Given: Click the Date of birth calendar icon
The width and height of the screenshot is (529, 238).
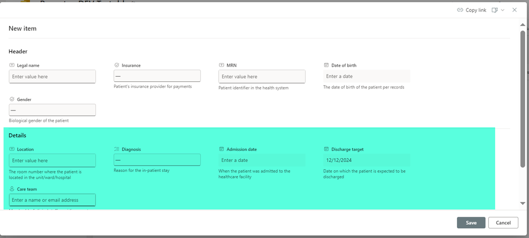Looking at the screenshot, I should tap(326, 65).
